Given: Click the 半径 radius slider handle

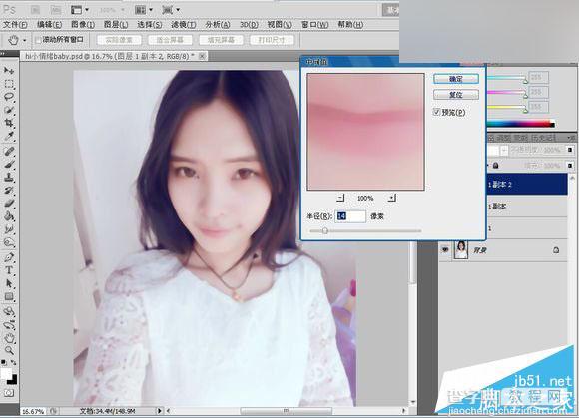Looking at the screenshot, I should 325,231.
